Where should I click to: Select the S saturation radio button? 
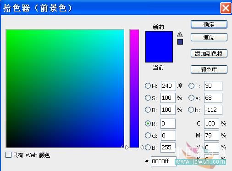pyautogui.click(x=148, y=97)
